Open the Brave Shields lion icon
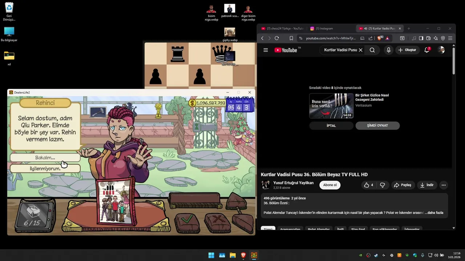This screenshot has height=261, width=465. point(380,38)
